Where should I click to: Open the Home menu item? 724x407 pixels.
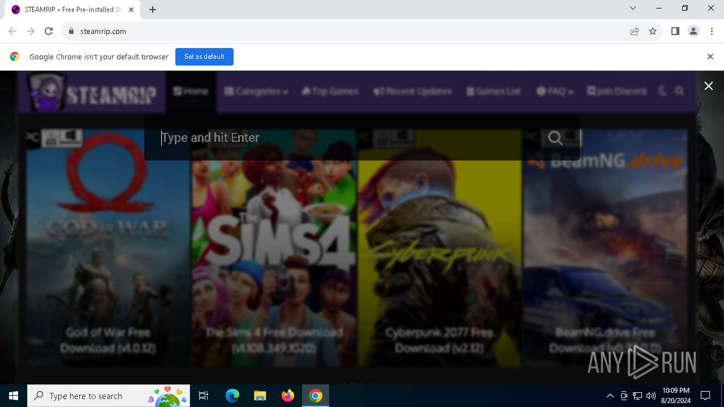191,91
